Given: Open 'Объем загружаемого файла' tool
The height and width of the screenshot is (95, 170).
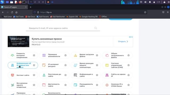Looking at the screenshot, I should (x=117, y=55).
